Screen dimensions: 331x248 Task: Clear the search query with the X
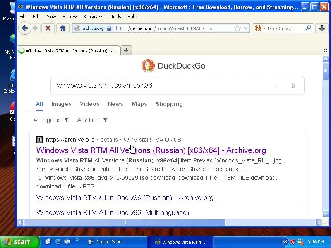[276, 86]
